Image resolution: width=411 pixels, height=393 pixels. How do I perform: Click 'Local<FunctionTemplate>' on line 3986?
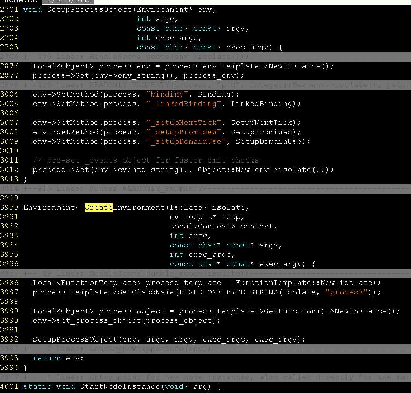coord(87,283)
